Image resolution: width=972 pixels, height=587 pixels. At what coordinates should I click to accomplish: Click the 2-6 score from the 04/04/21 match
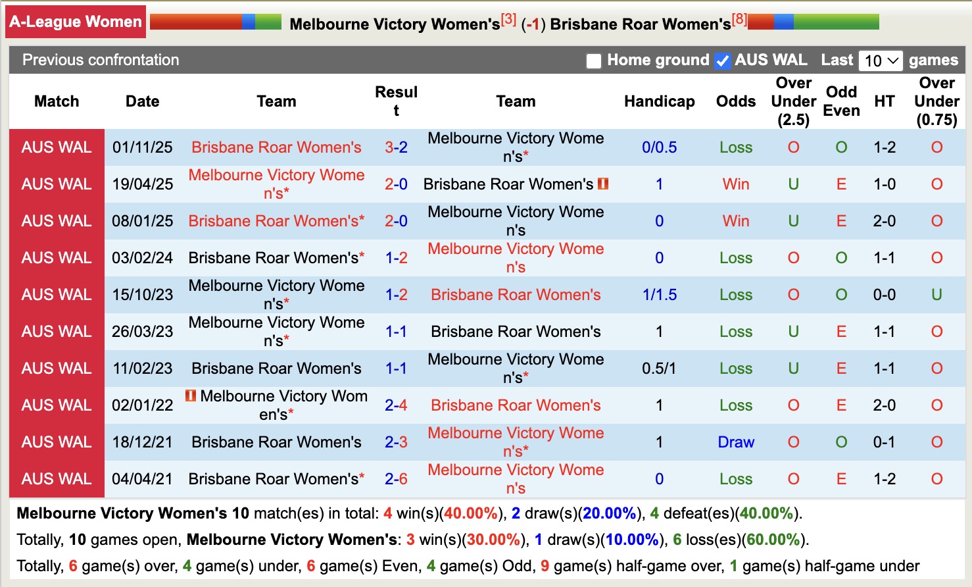[x=396, y=478]
